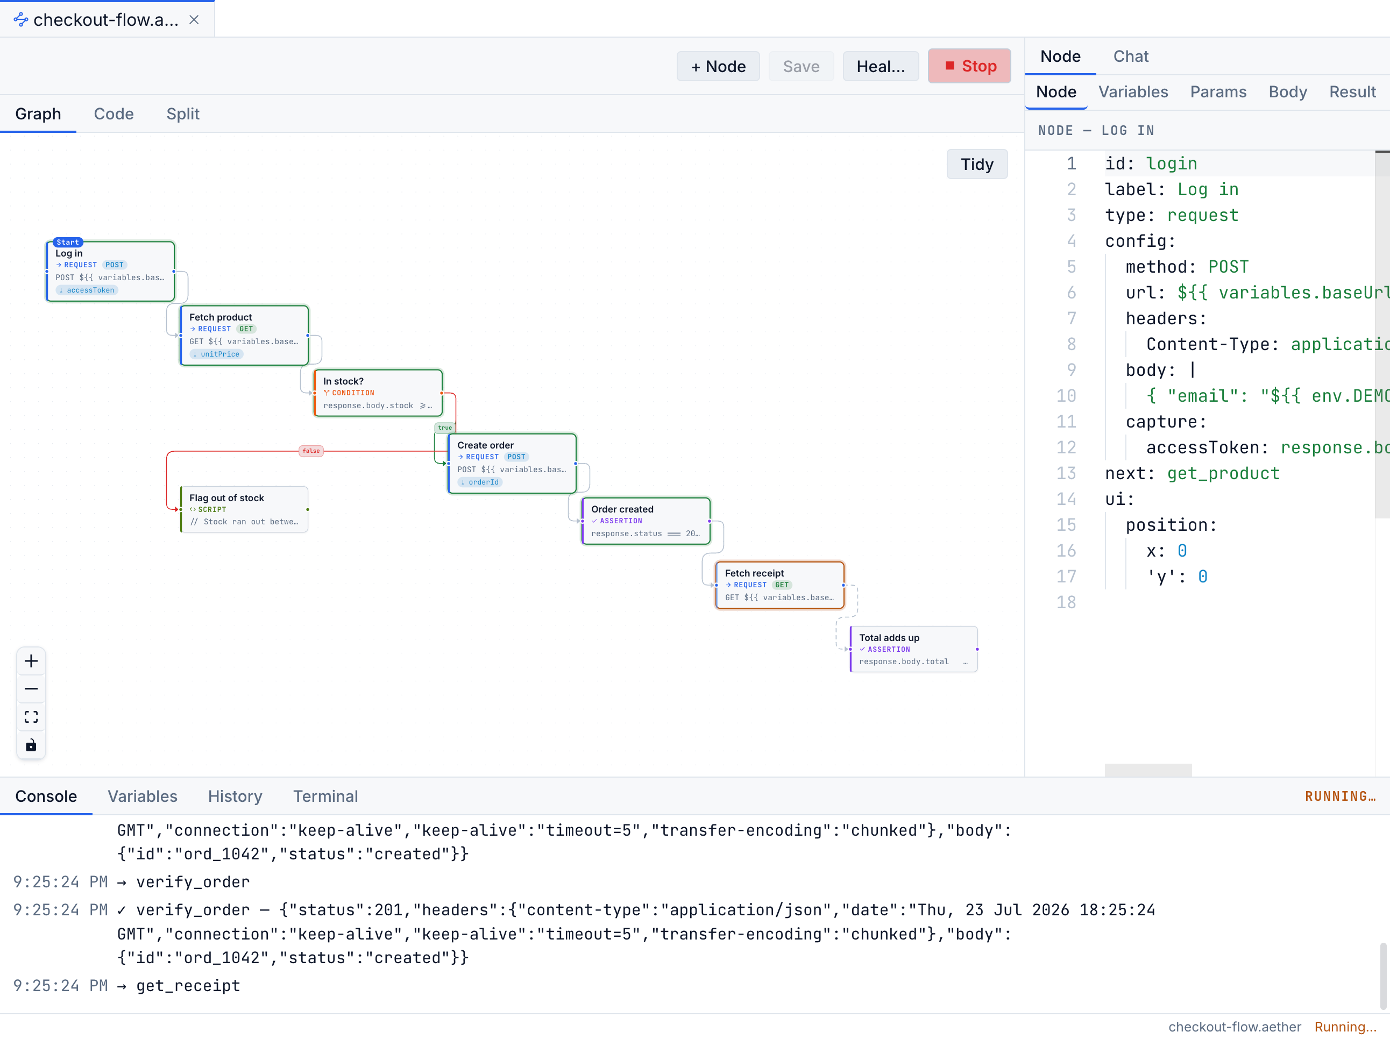
Task: Click editor line 'type: request'
Action: coord(1171,215)
